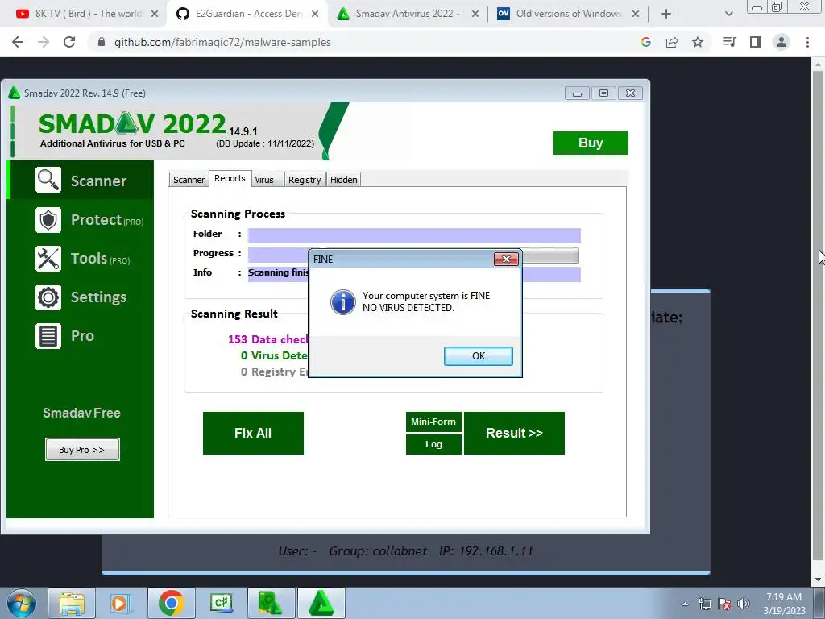This screenshot has width=825, height=619.
Task: Open Chrome profile avatar
Action: 781,42
